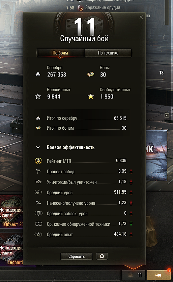
Task: Collapse the Боевая эффективность section
Action: pyautogui.click(x=38, y=148)
